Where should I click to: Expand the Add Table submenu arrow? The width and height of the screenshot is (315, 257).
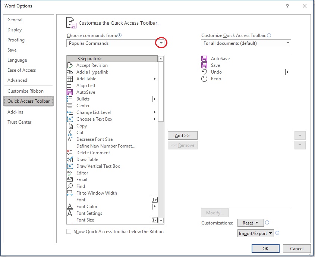click(x=154, y=79)
